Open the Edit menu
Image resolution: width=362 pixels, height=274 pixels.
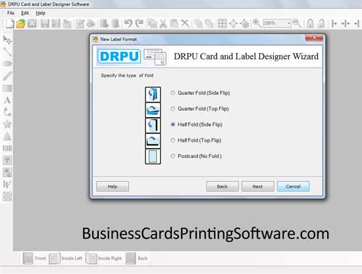coord(25,13)
